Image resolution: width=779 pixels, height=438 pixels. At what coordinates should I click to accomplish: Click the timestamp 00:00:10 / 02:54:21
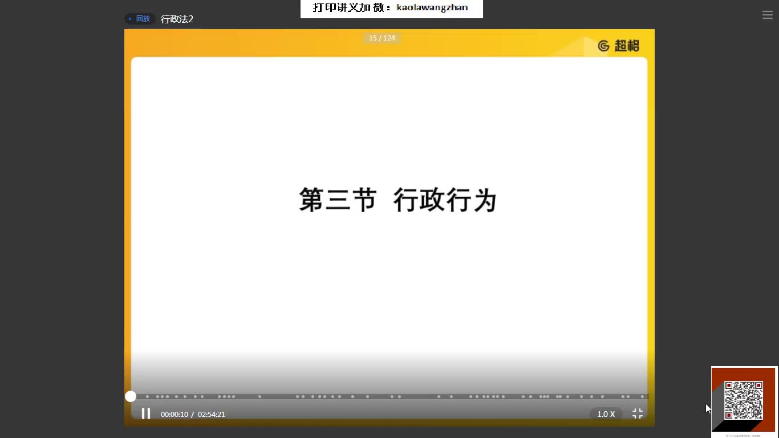[193, 414]
